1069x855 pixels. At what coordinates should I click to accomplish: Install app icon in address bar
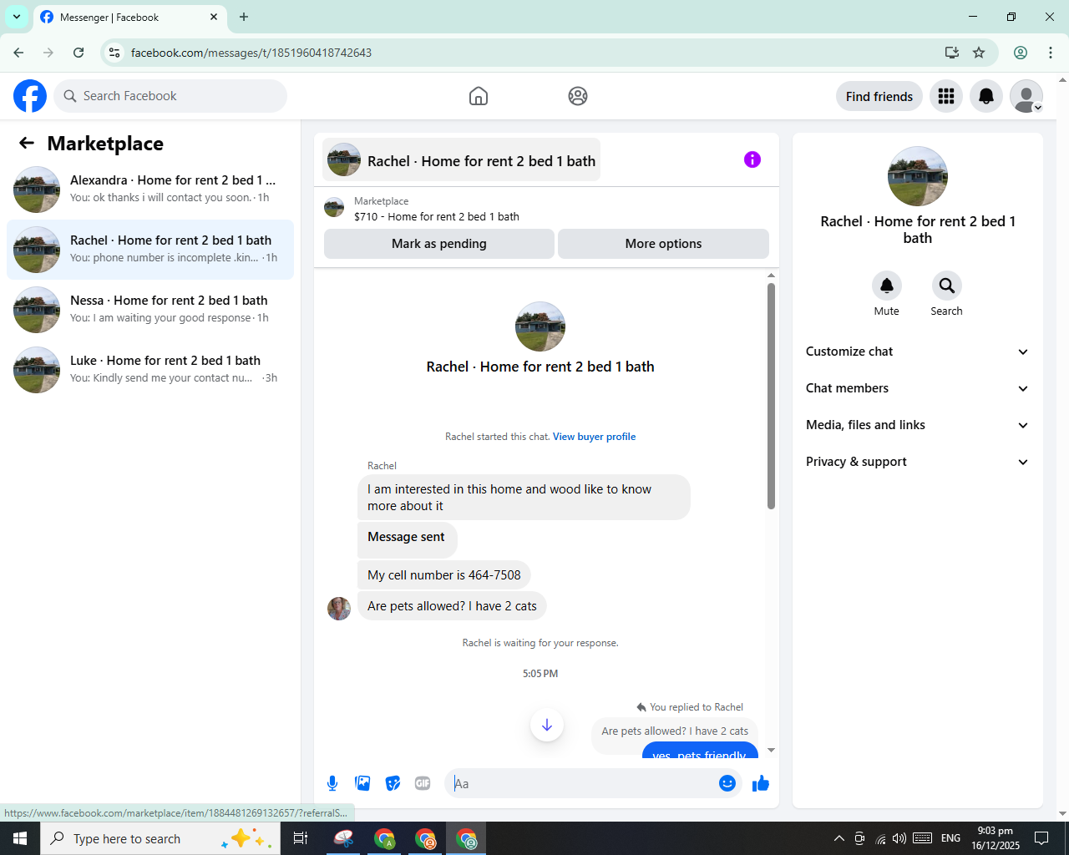click(951, 53)
